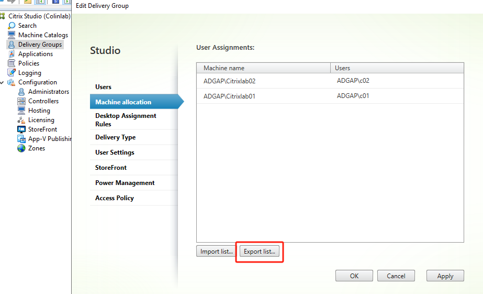Click the Applications icon in sidebar
Screen dimensions: 483x294
pyautogui.click(x=12, y=54)
